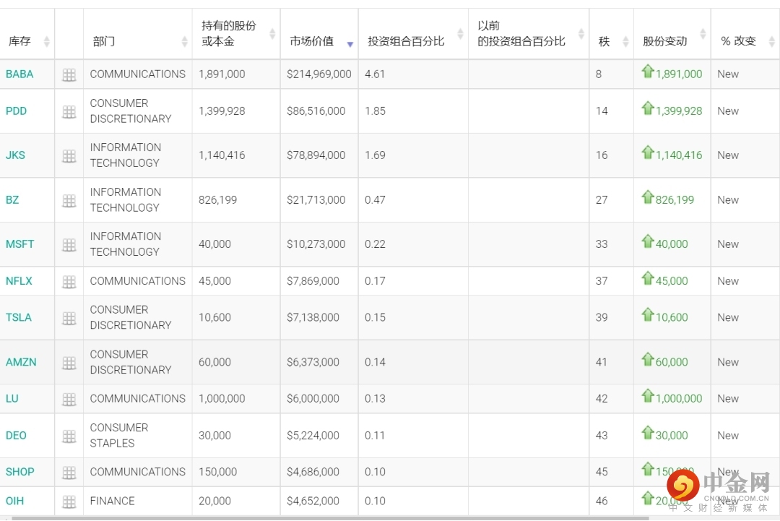Click the green up arrow in the DEO row
The width and height of the screenshot is (780, 521).
pos(647,432)
